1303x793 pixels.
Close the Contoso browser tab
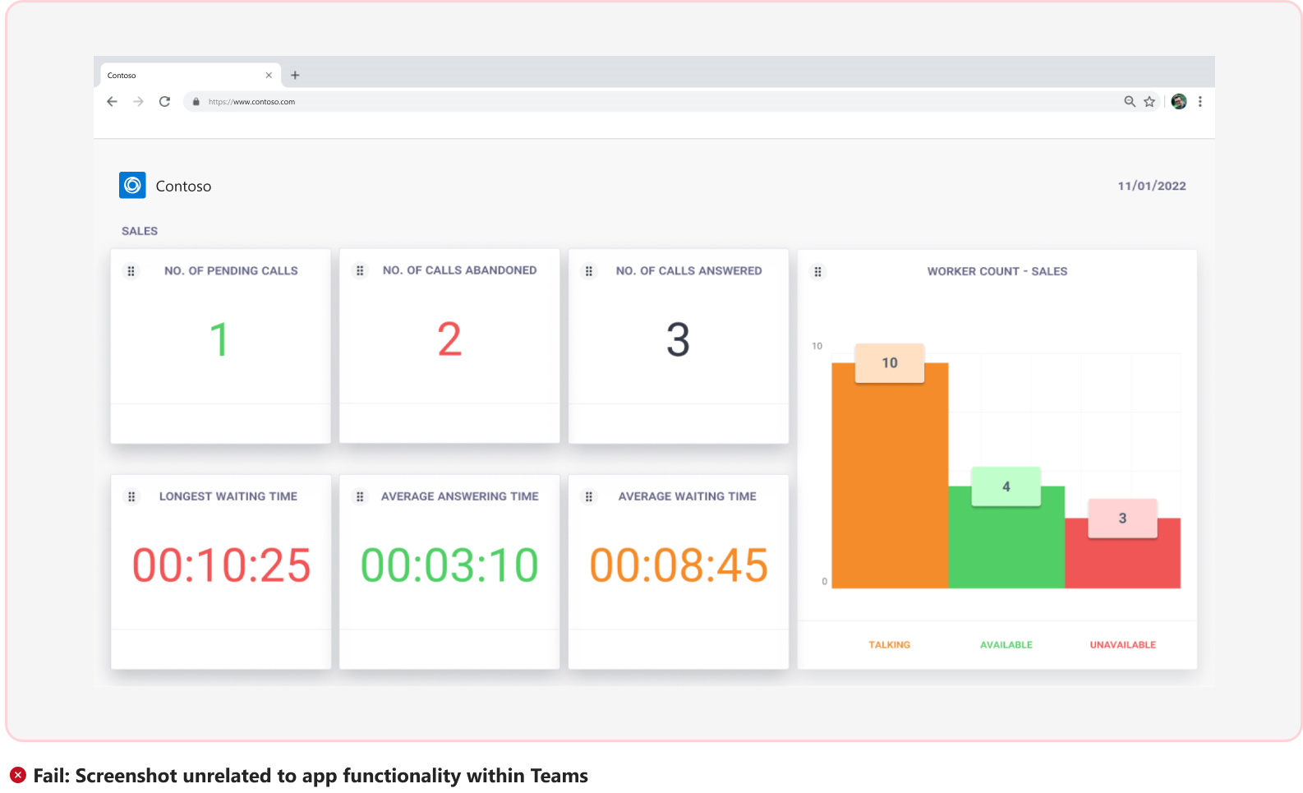tap(269, 76)
